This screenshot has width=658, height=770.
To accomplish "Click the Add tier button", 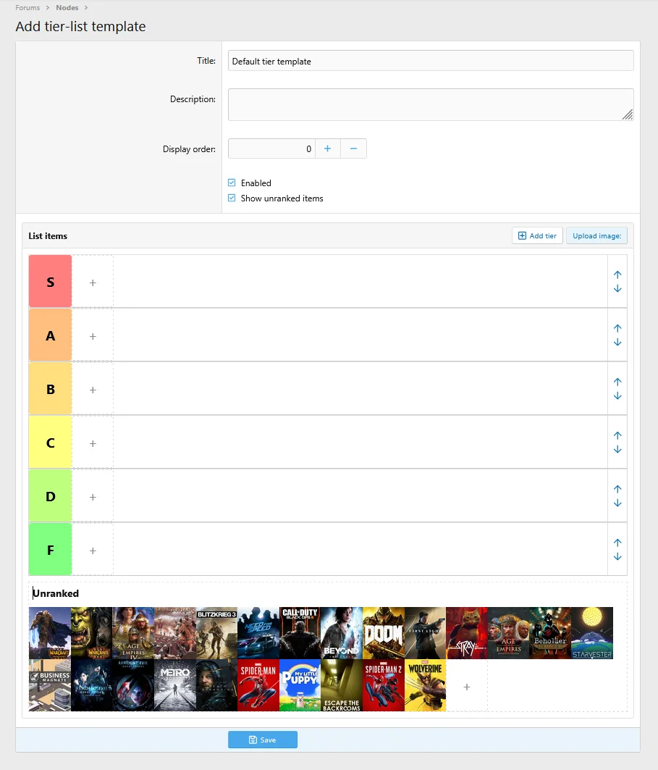I will click(x=537, y=235).
